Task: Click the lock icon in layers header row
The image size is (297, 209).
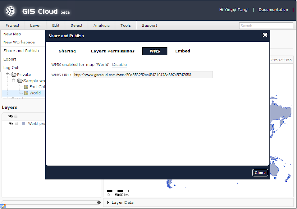Action: click(16, 116)
